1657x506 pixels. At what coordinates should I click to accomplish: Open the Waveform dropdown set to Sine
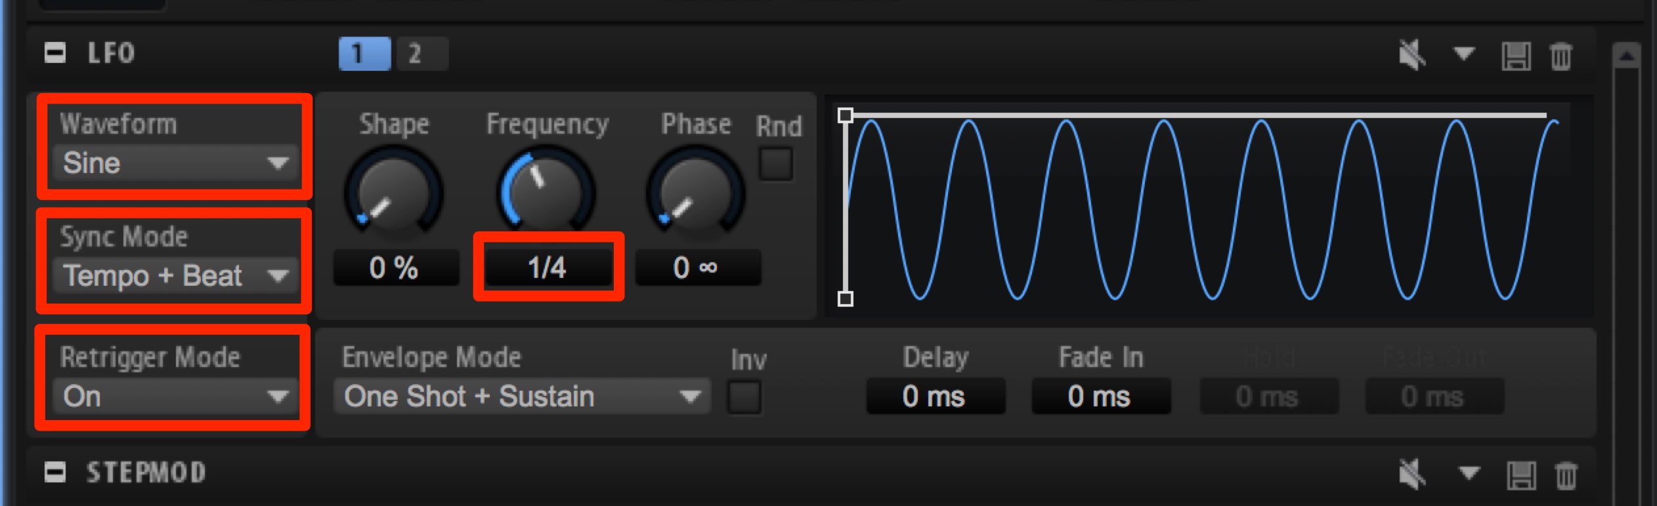[x=175, y=163]
